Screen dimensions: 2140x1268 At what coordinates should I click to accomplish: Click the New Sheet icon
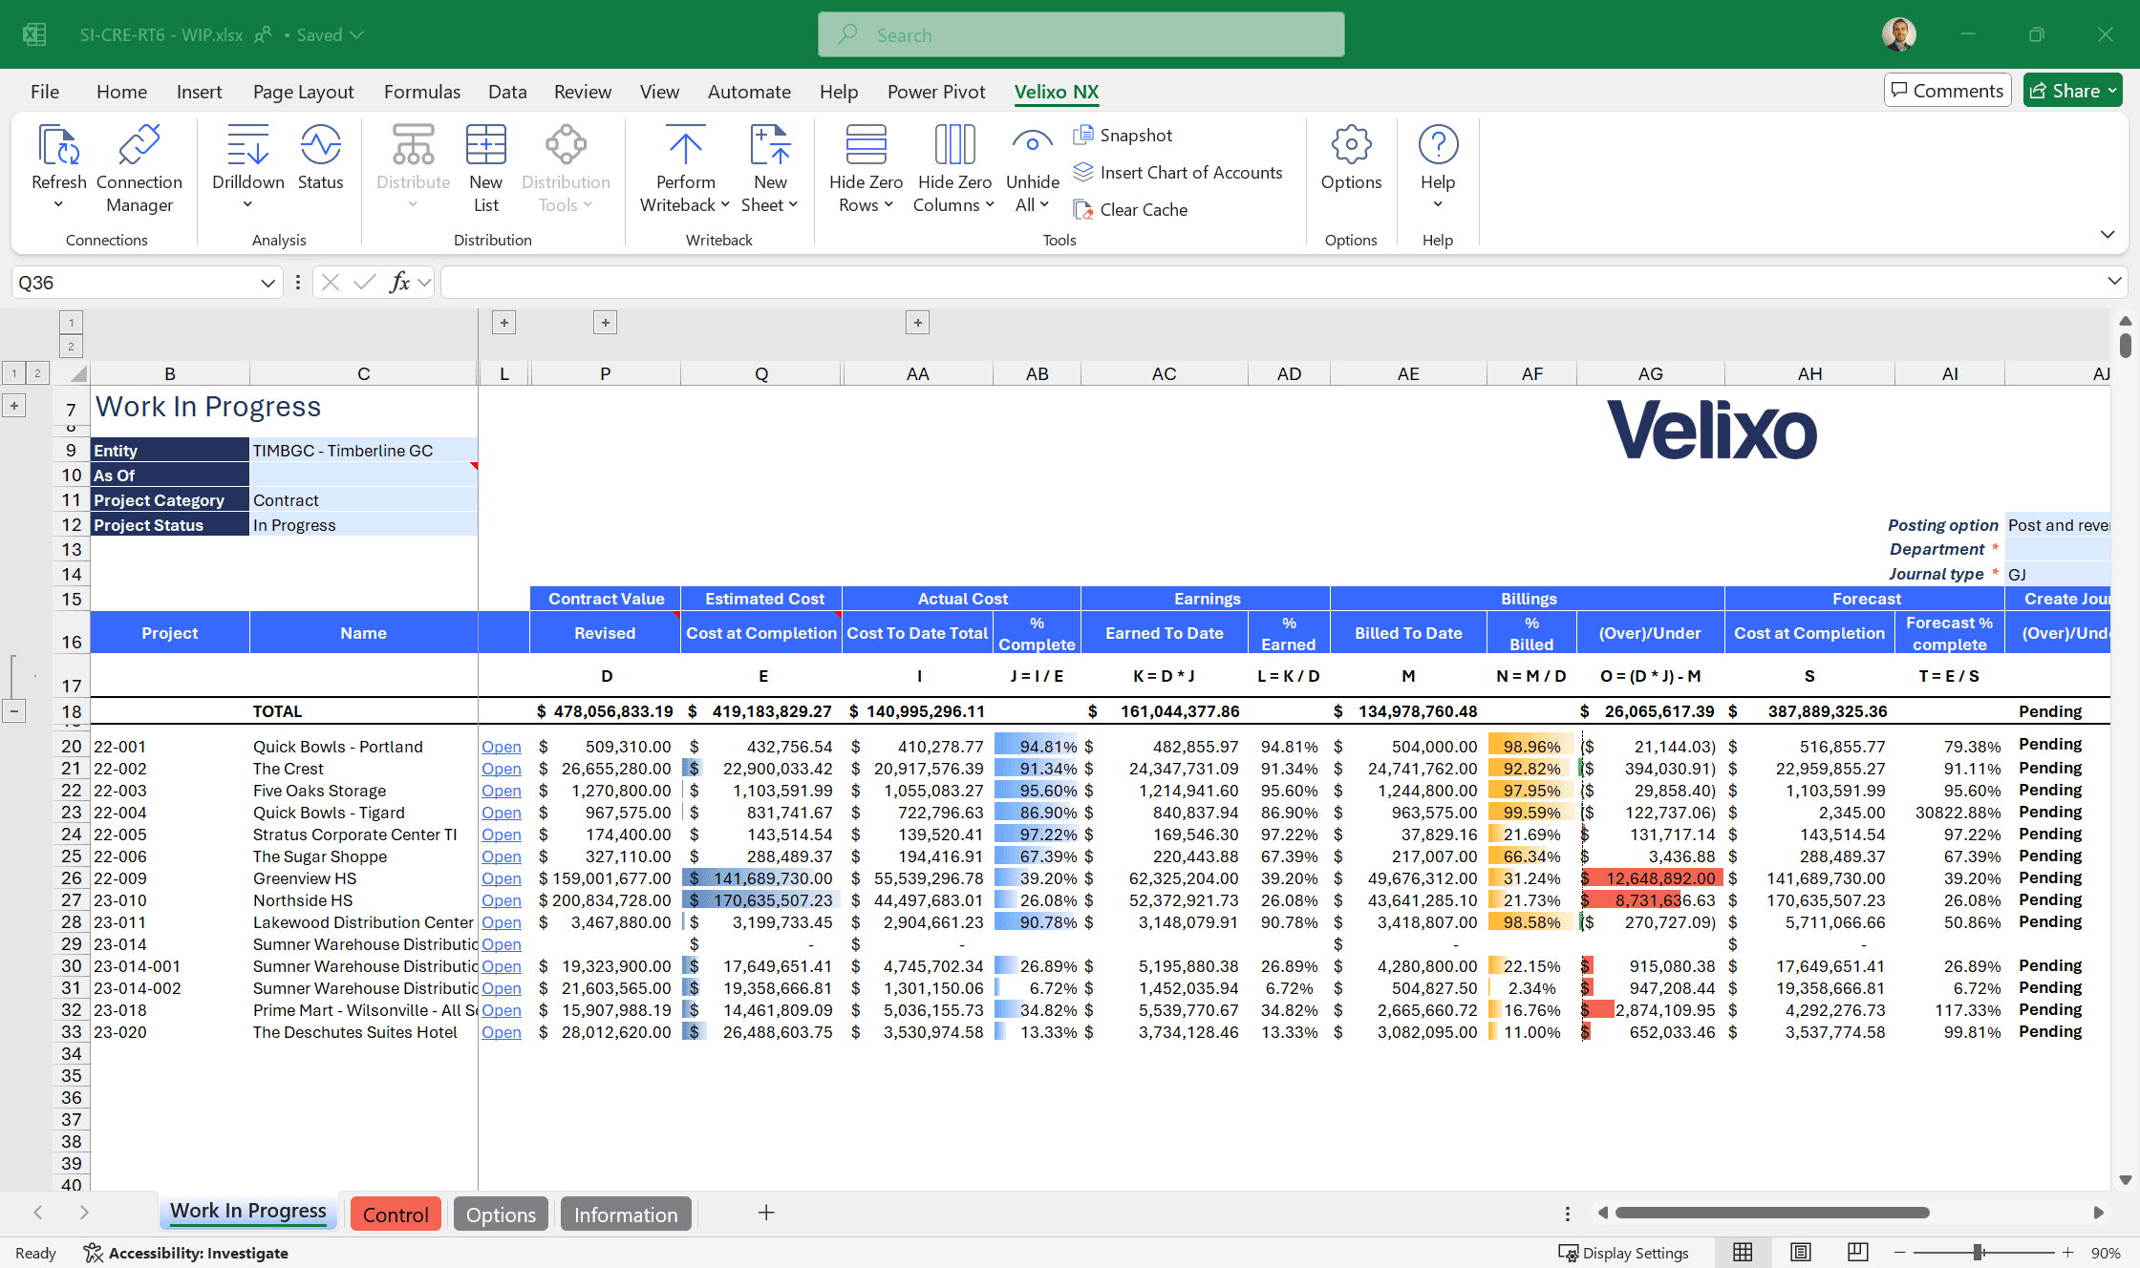(x=770, y=145)
